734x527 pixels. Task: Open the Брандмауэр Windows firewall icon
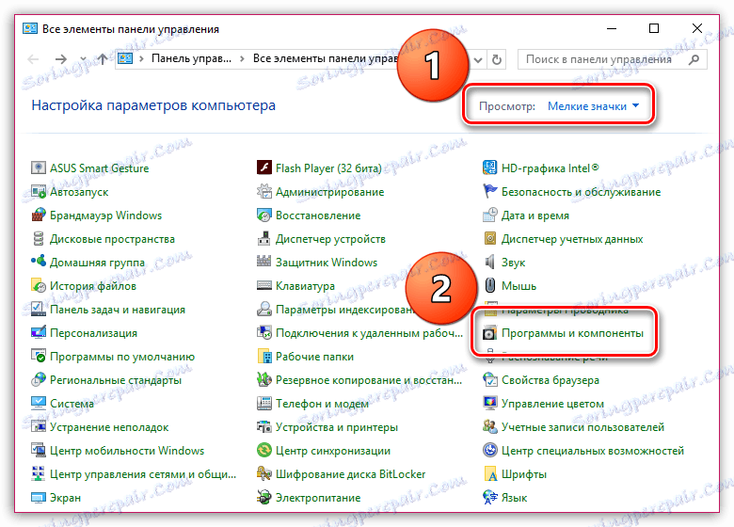[x=39, y=216]
